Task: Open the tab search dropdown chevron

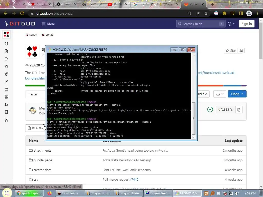Action: point(232,4)
